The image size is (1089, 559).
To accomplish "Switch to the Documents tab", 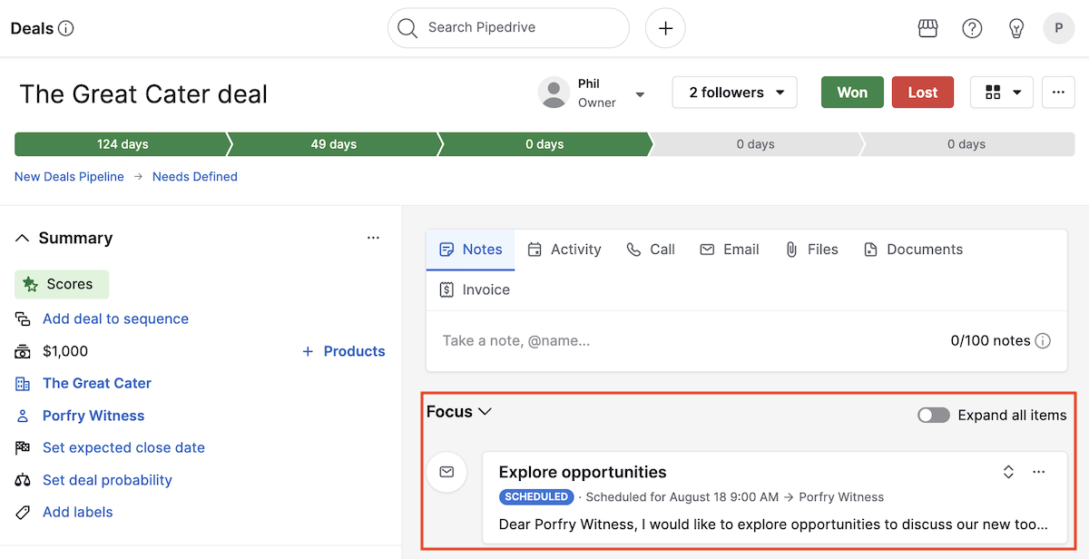I will click(913, 250).
